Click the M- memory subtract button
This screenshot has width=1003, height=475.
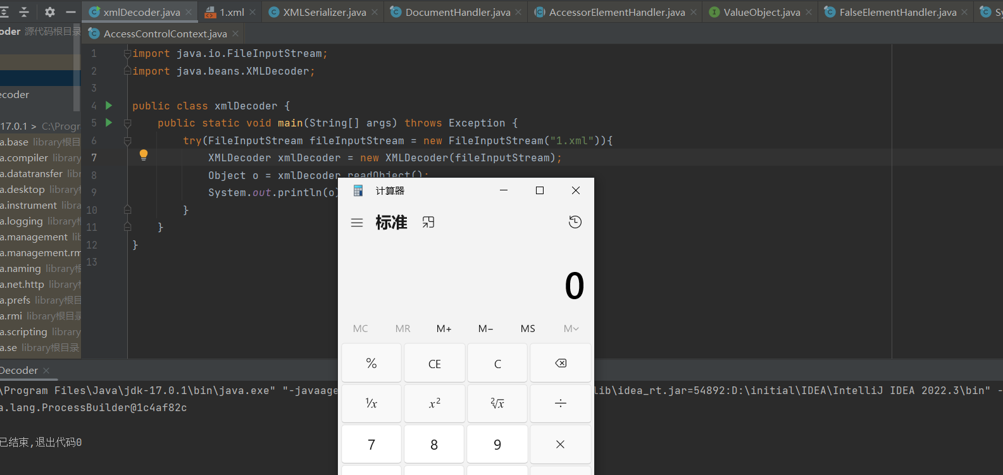coord(486,328)
